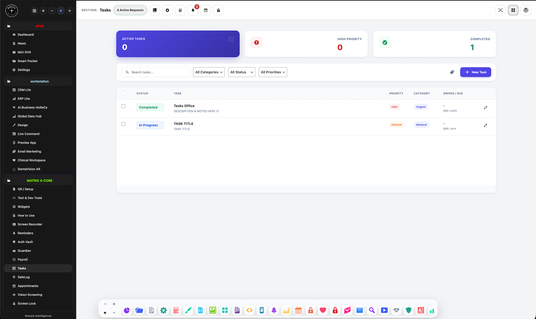Click the Active Tasks summary card
The height and width of the screenshot is (319, 536).
[x=178, y=44]
